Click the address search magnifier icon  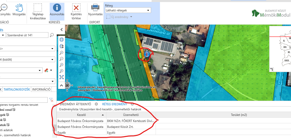52,35
